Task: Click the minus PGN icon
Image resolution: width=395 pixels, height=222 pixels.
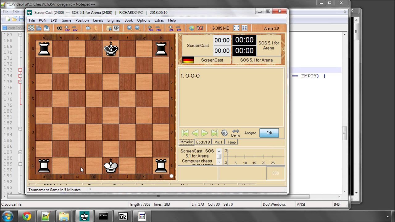Action: coord(158,28)
